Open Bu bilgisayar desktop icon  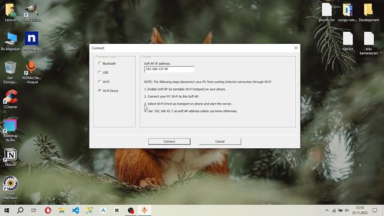point(10,41)
